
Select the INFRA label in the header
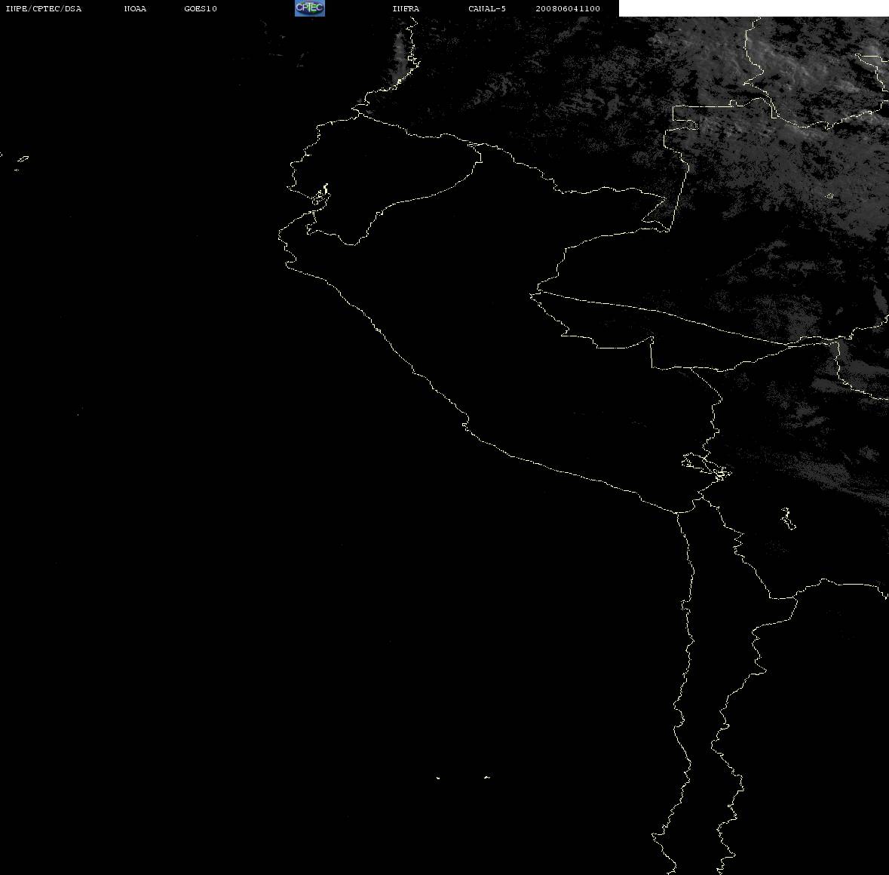pos(406,8)
